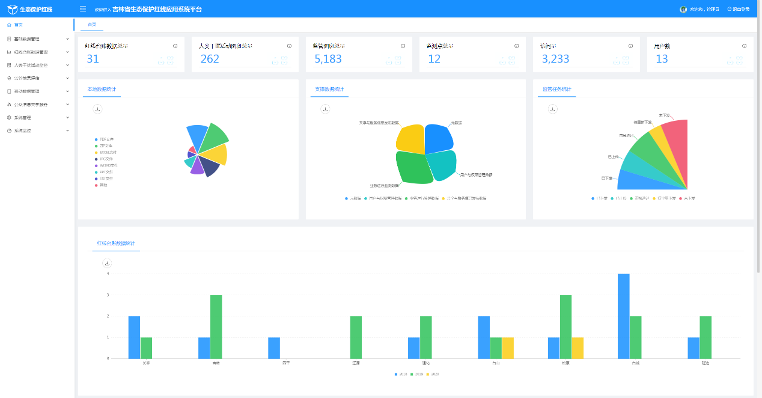The image size is (762, 398).
Task: Click the 生态保护红线 logo icon
Action: tap(12, 9)
